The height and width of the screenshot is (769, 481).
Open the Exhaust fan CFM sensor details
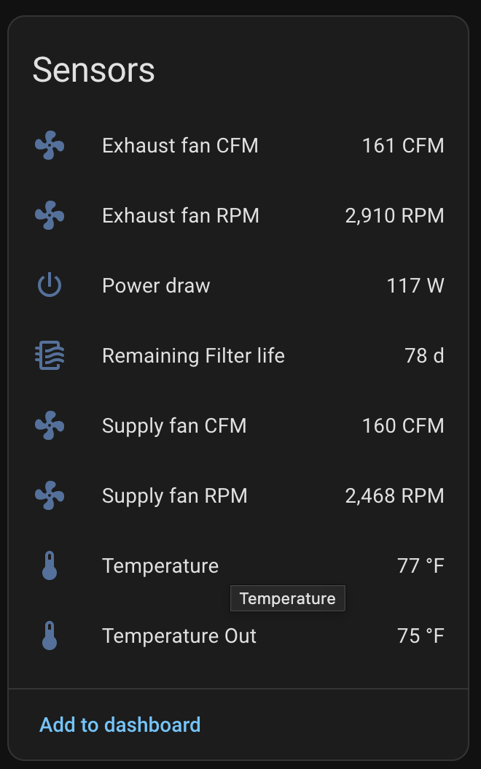click(x=180, y=146)
